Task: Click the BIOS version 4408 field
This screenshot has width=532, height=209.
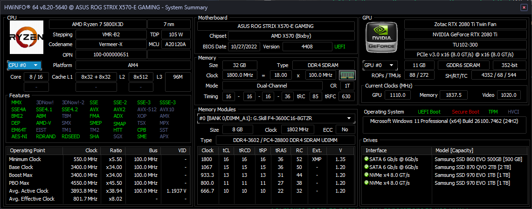Action: point(307,47)
